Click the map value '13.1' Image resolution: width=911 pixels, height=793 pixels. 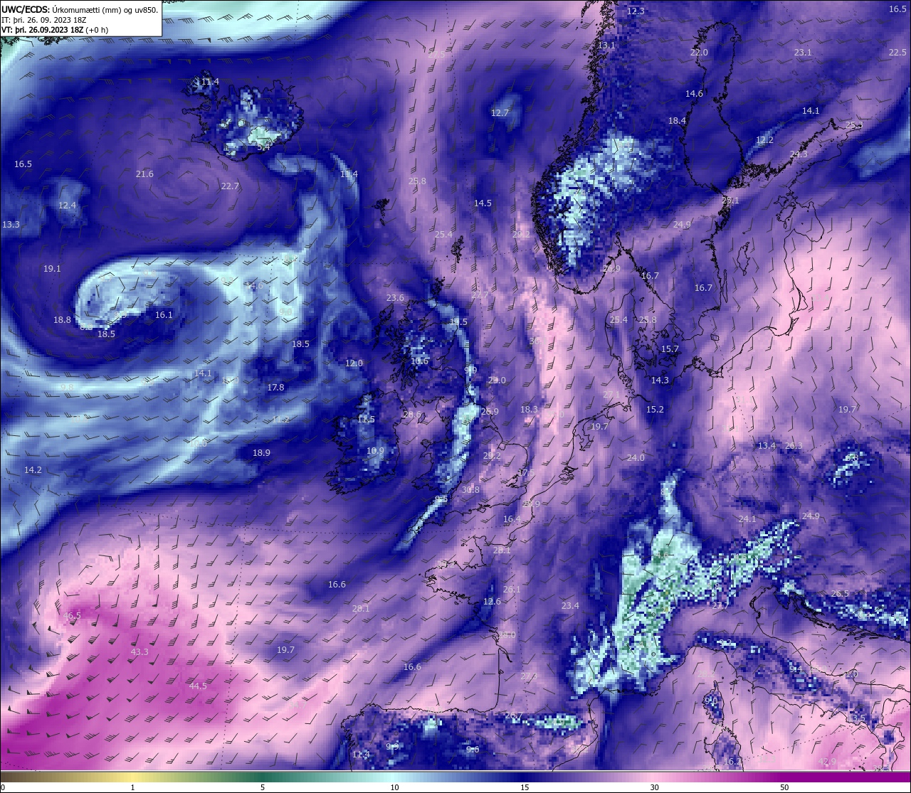(x=606, y=45)
